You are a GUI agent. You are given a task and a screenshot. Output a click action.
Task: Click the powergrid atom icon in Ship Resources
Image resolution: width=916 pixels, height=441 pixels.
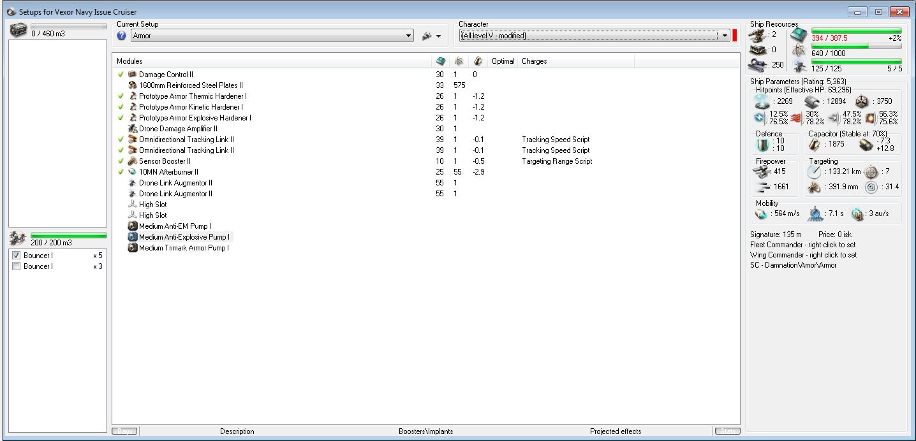799,50
